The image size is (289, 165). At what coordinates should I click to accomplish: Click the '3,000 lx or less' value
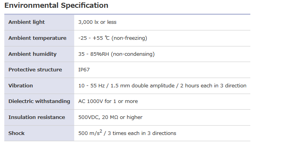point(97,22)
